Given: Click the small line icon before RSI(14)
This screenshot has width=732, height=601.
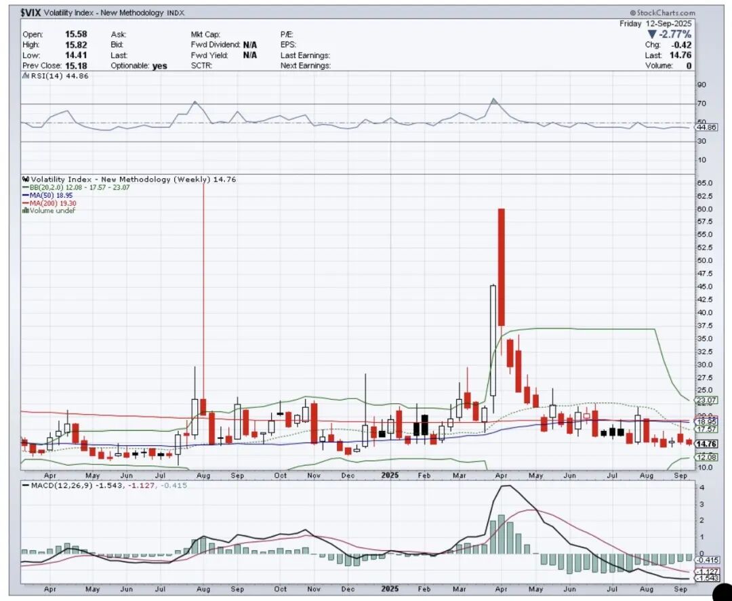Looking at the screenshot, I should click(26, 76).
